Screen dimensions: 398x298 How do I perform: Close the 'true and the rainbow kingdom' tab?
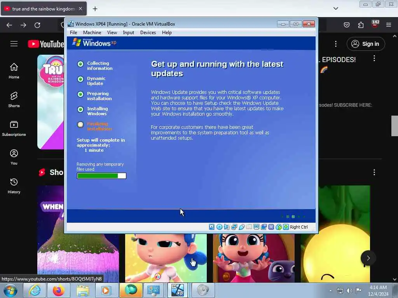[x=80, y=9]
